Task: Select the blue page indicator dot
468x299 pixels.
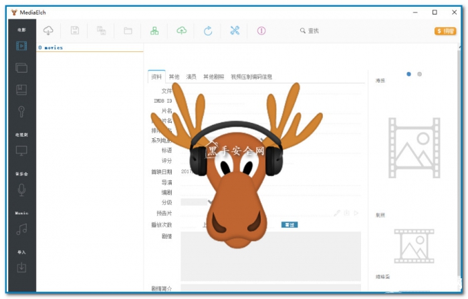Action: [409, 74]
